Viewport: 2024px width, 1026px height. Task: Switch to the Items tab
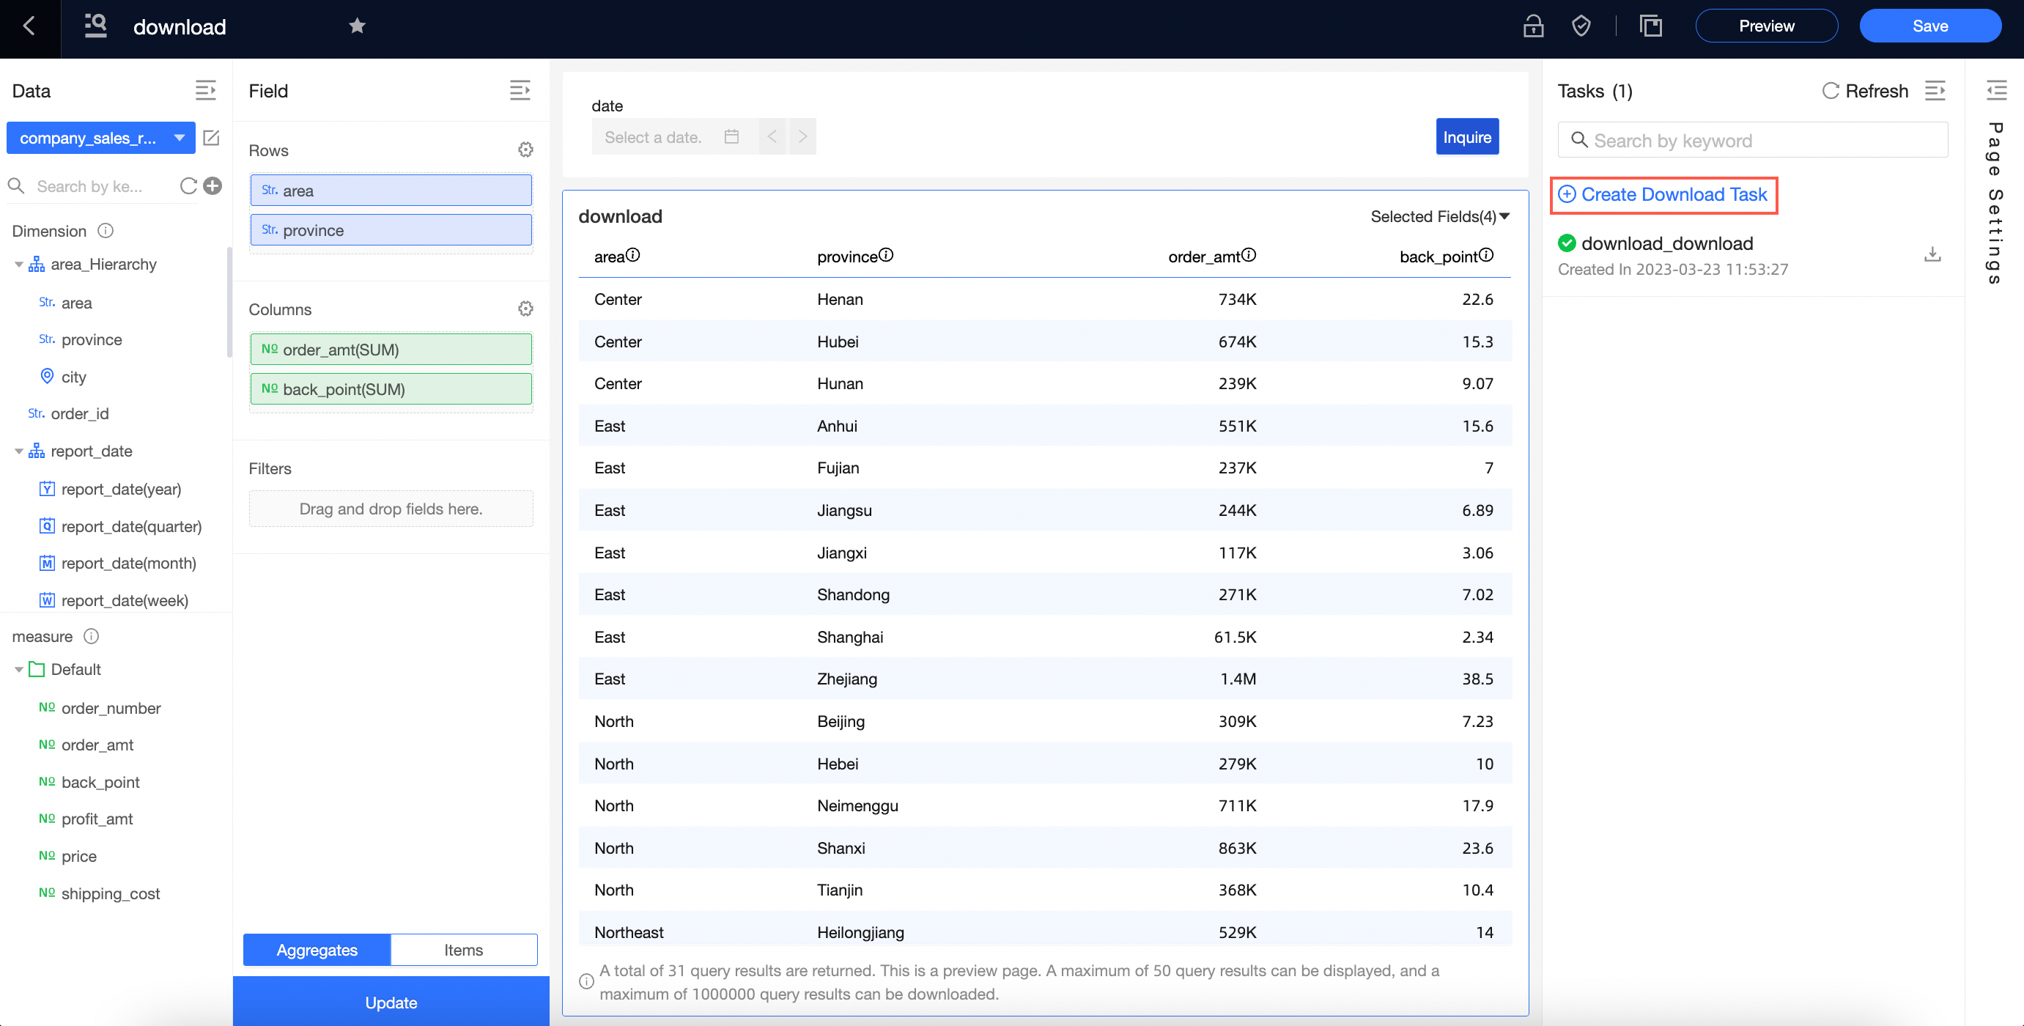[464, 949]
